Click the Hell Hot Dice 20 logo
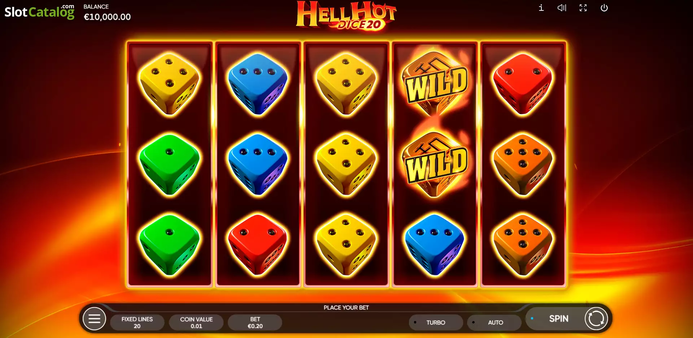Screen dimensions: 693x338 (346, 16)
